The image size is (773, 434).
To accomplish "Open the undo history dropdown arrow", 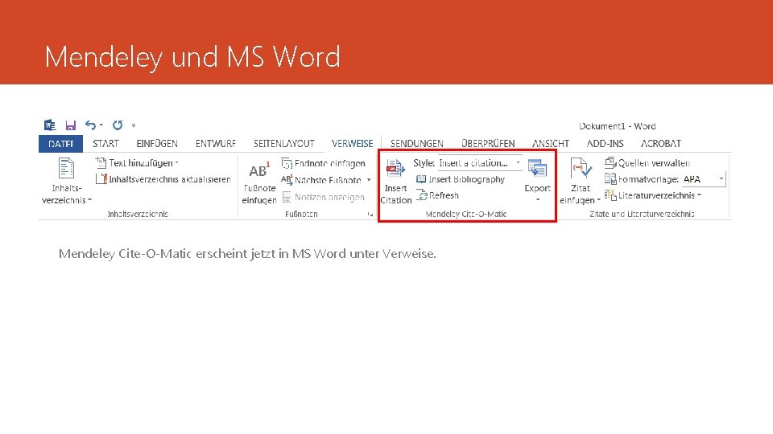I will (x=101, y=125).
